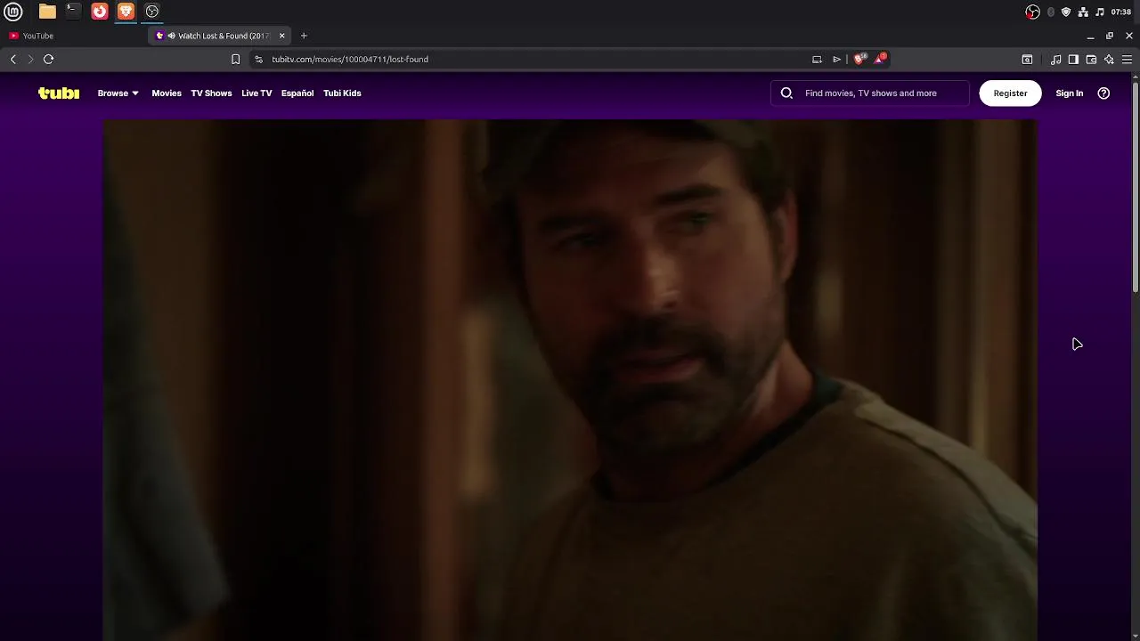Go back to the previous page

coord(13,59)
